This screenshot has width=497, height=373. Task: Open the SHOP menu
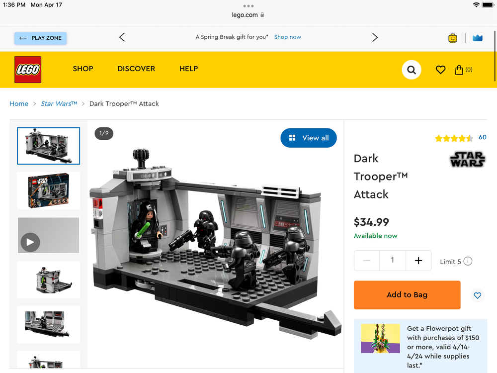point(83,69)
